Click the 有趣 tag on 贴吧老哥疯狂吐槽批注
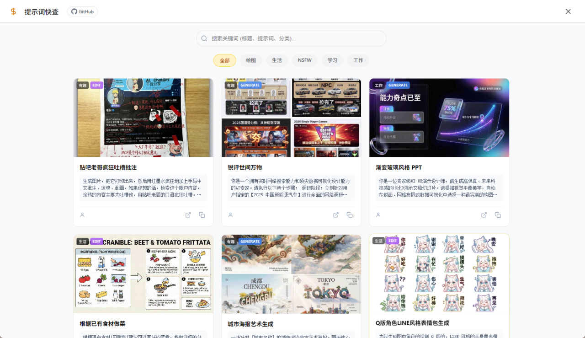The height and width of the screenshot is (338, 585). (83, 85)
